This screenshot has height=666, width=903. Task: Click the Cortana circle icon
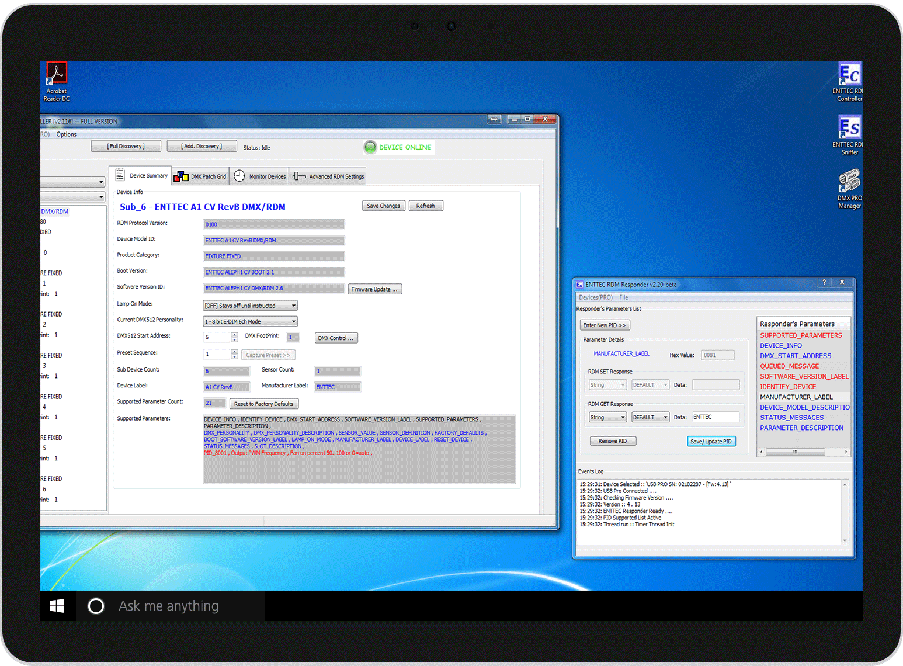click(96, 606)
